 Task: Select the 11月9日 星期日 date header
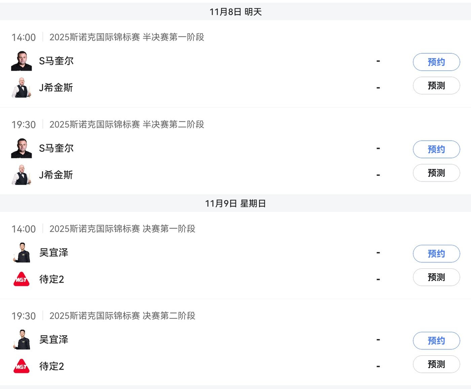[x=235, y=203]
